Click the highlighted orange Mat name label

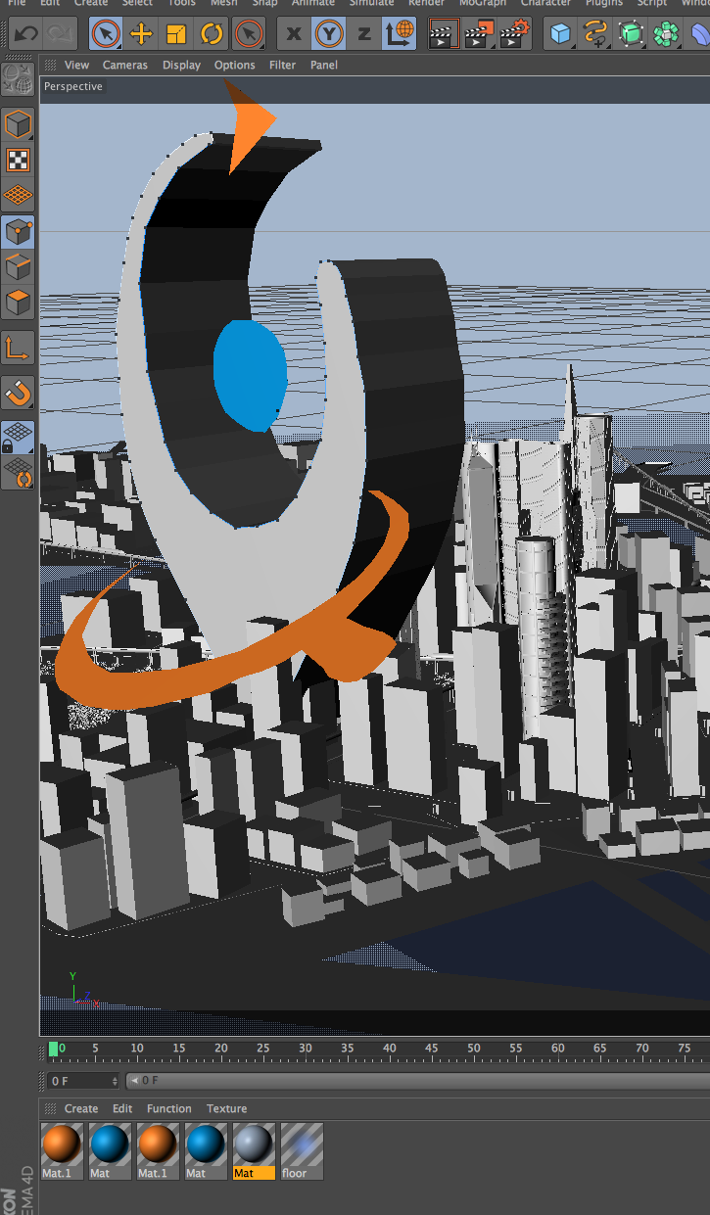(x=253, y=1173)
